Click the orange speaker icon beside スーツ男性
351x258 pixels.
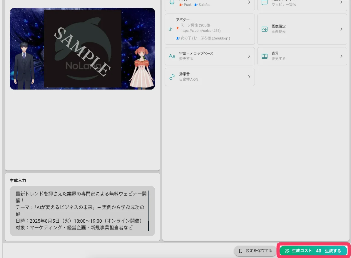tap(178, 28)
